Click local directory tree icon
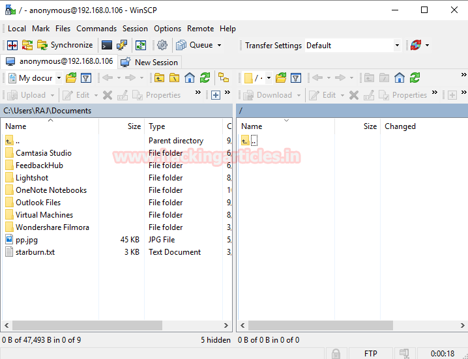This screenshot has height=359, width=468. tap(224, 78)
